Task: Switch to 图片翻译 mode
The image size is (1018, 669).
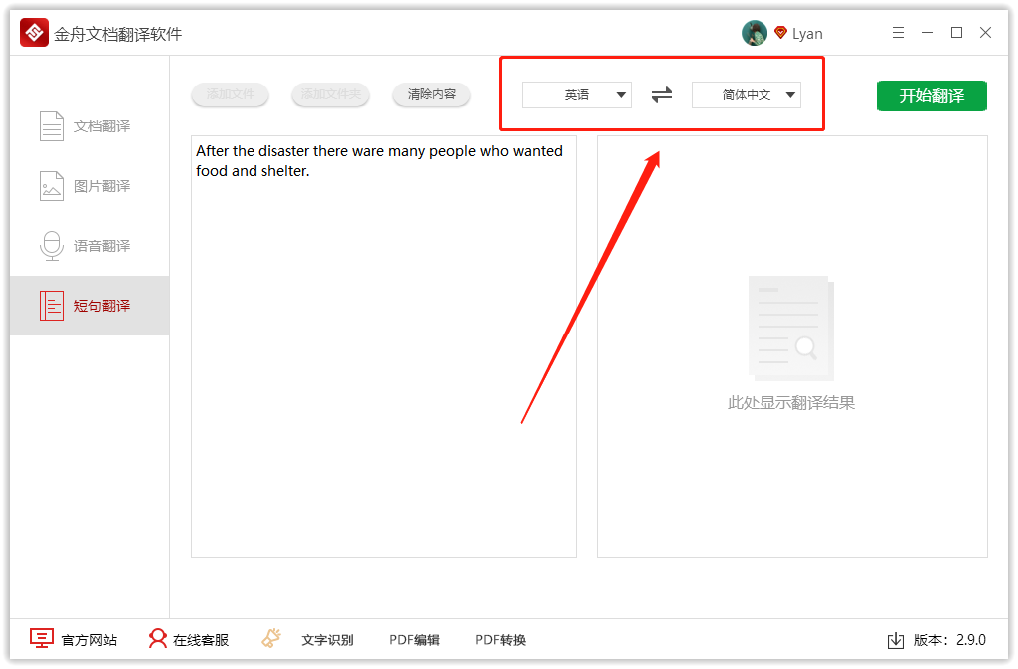Action: click(90, 186)
